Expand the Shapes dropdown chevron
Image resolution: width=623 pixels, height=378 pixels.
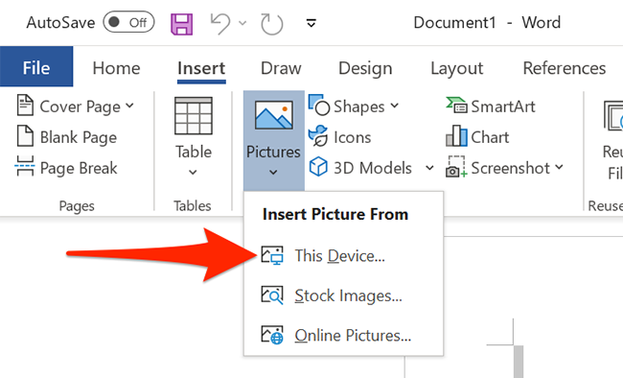pos(395,106)
